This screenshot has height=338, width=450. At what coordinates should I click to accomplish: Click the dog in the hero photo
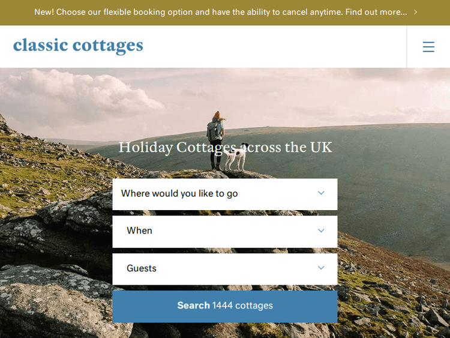coord(235,157)
